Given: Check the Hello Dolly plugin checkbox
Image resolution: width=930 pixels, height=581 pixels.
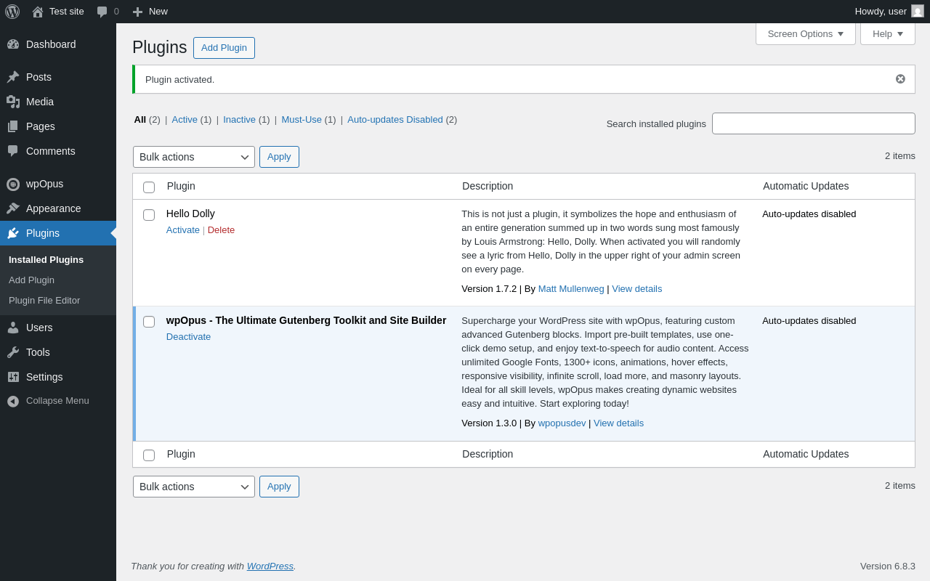Looking at the screenshot, I should point(149,215).
